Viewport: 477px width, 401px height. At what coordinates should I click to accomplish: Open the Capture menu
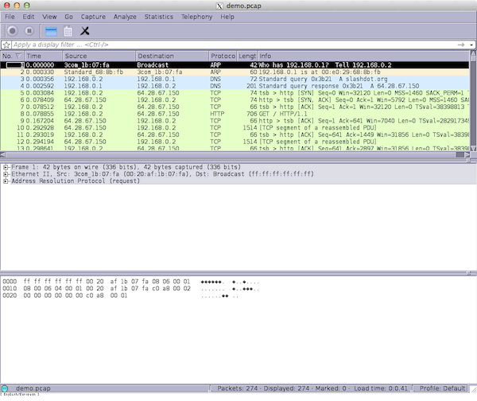tap(93, 17)
